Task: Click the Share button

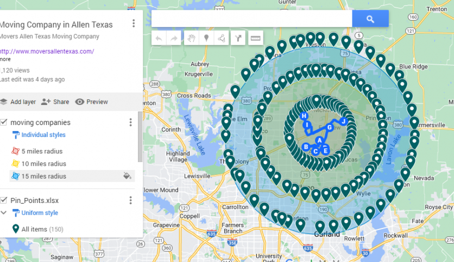Action: (x=55, y=102)
